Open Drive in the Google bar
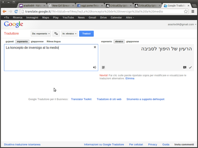This screenshot has width=198, height=148. pyautogui.click(x=103, y=17)
